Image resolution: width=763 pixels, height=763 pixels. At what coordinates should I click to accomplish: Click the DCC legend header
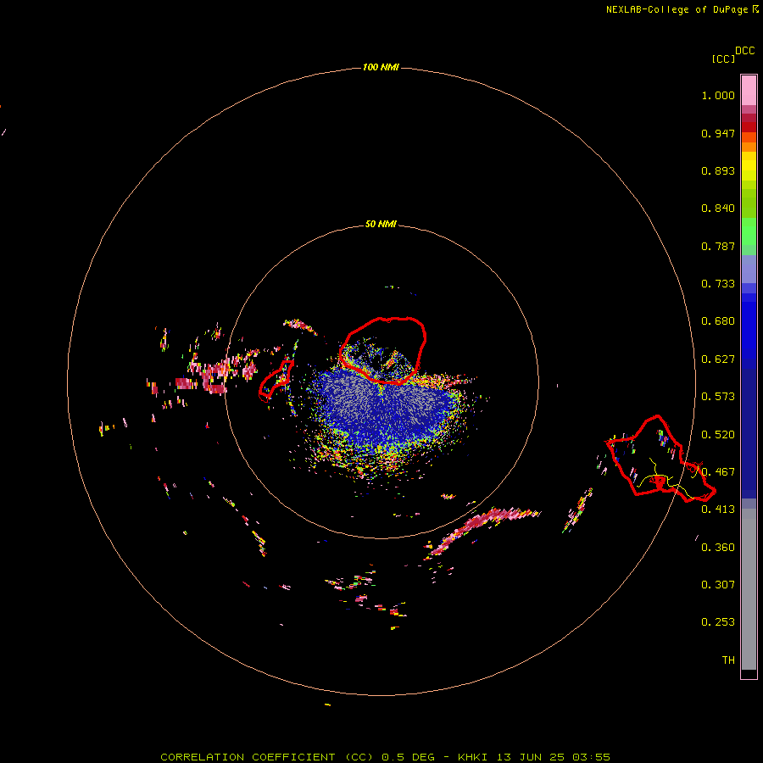click(x=745, y=51)
